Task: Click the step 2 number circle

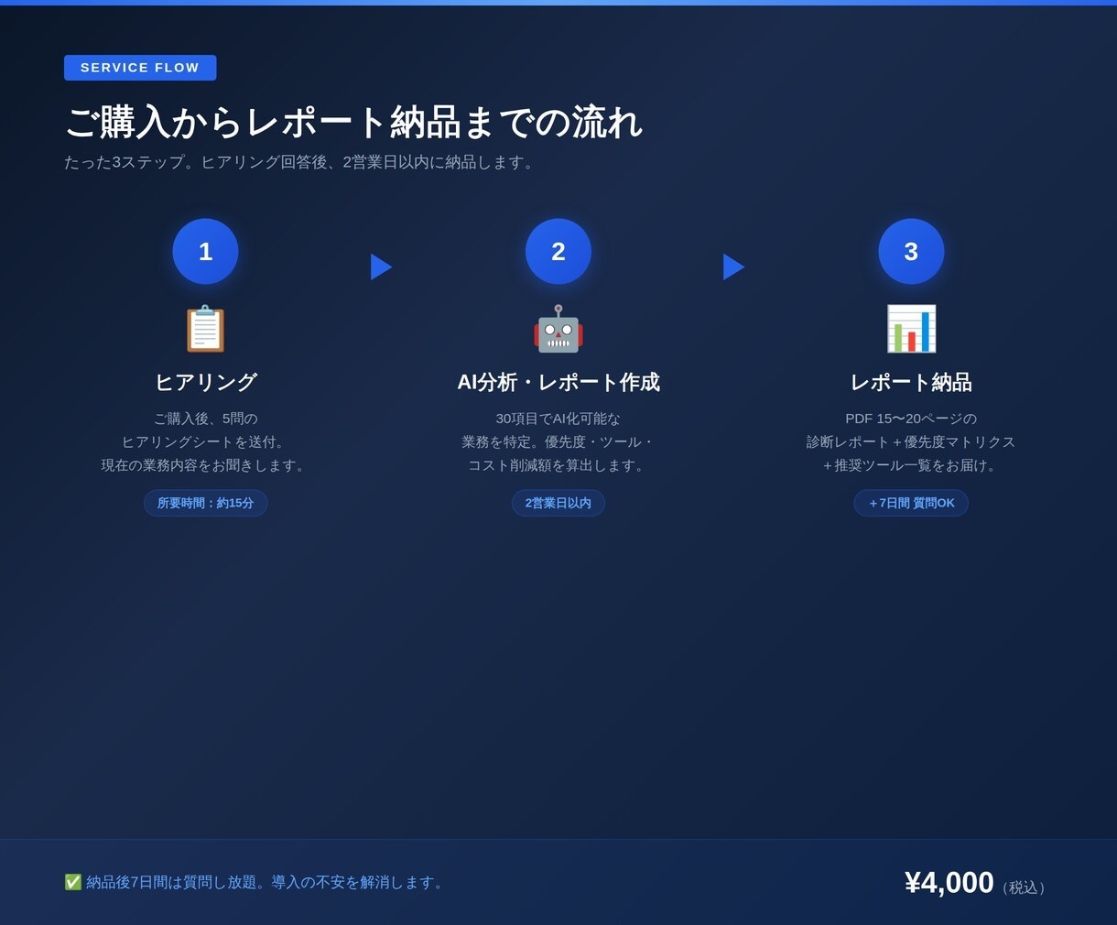Action: tap(558, 251)
